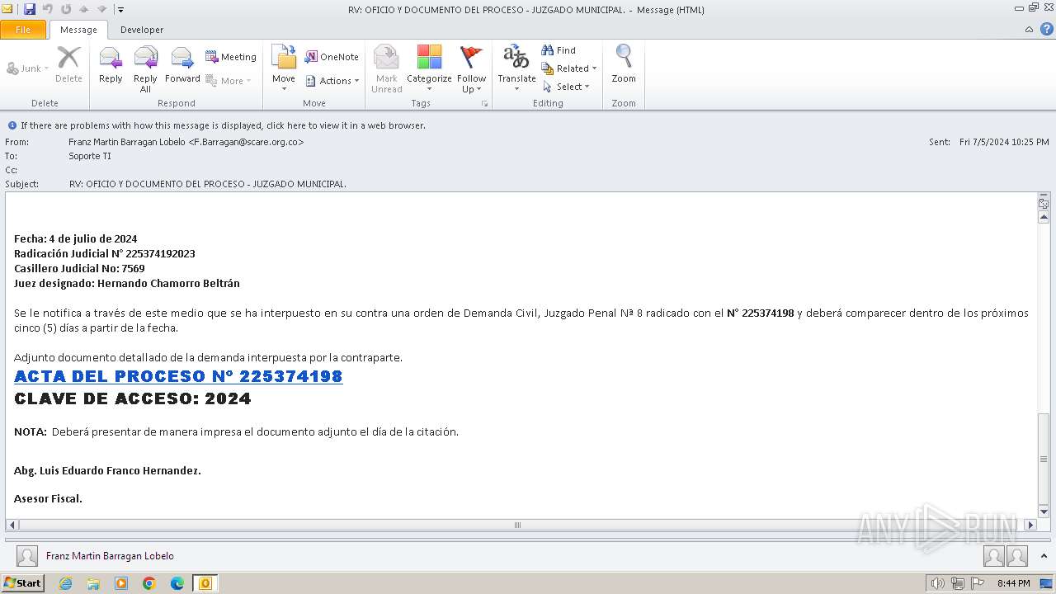This screenshot has height=594, width=1056.
Task: Click the message subject line text
Action: [x=208, y=184]
